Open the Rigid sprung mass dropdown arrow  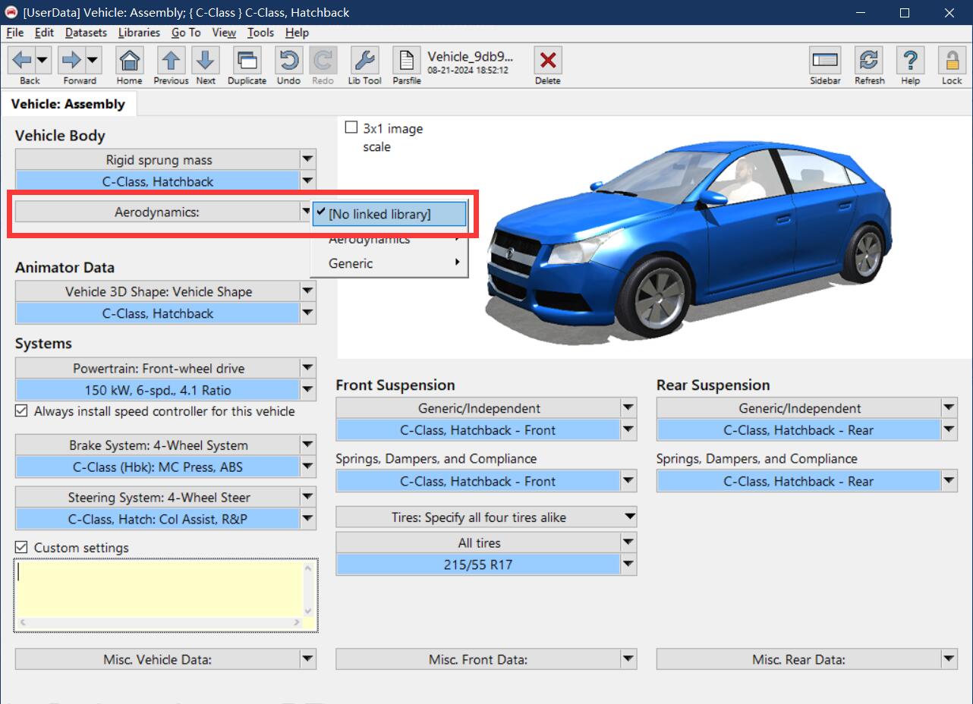[x=307, y=159]
